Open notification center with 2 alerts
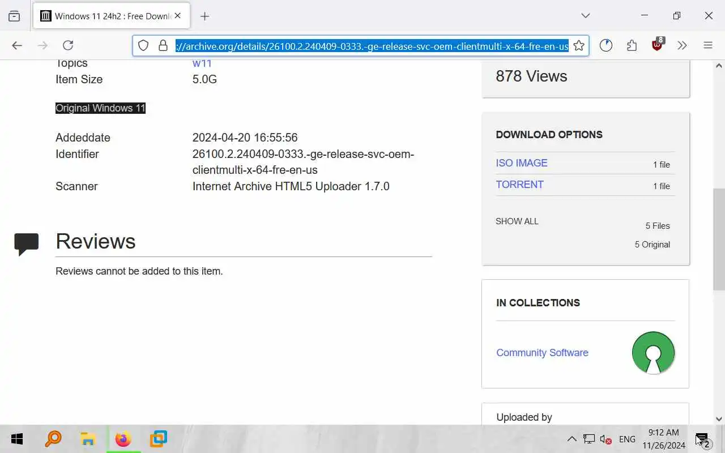The width and height of the screenshot is (725, 453). coord(702,440)
